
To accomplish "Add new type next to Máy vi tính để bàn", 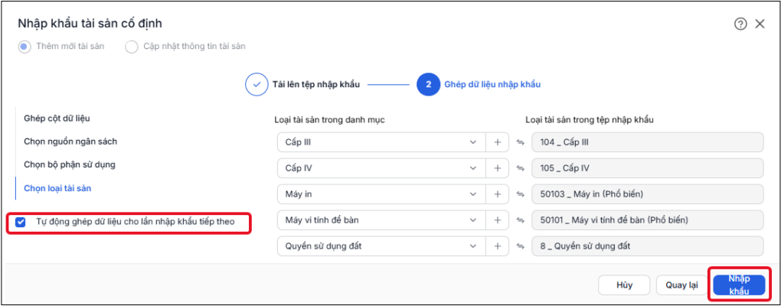I will [497, 220].
